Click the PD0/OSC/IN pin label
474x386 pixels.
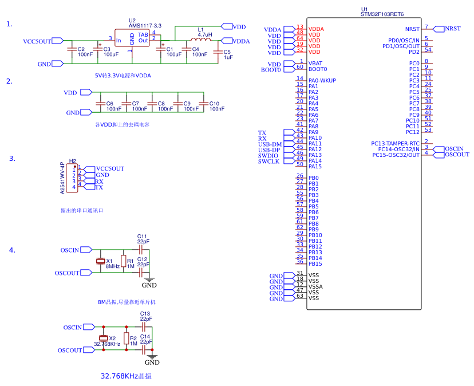(x=404, y=40)
